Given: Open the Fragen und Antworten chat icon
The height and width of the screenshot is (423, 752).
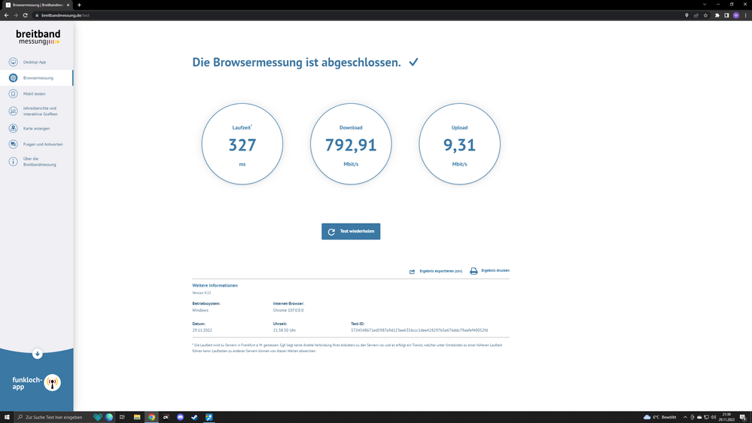Looking at the screenshot, I should pos(13,144).
